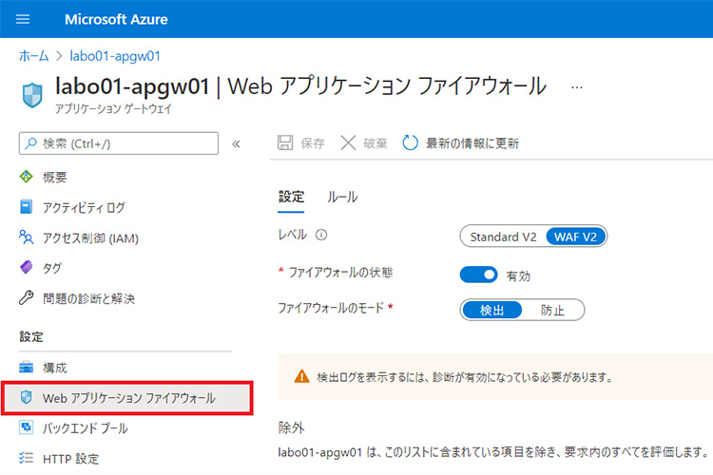The height and width of the screenshot is (475, 713).
Task: Click the refresh circular arrow icon
Action: pyautogui.click(x=410, y=142)
